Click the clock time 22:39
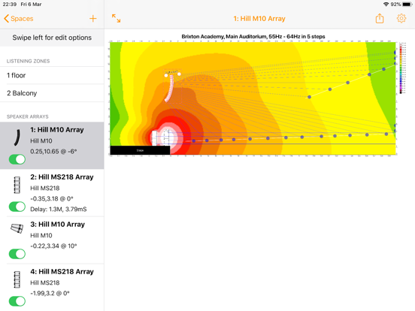This screenshot has height=311, width=415. 10,5
